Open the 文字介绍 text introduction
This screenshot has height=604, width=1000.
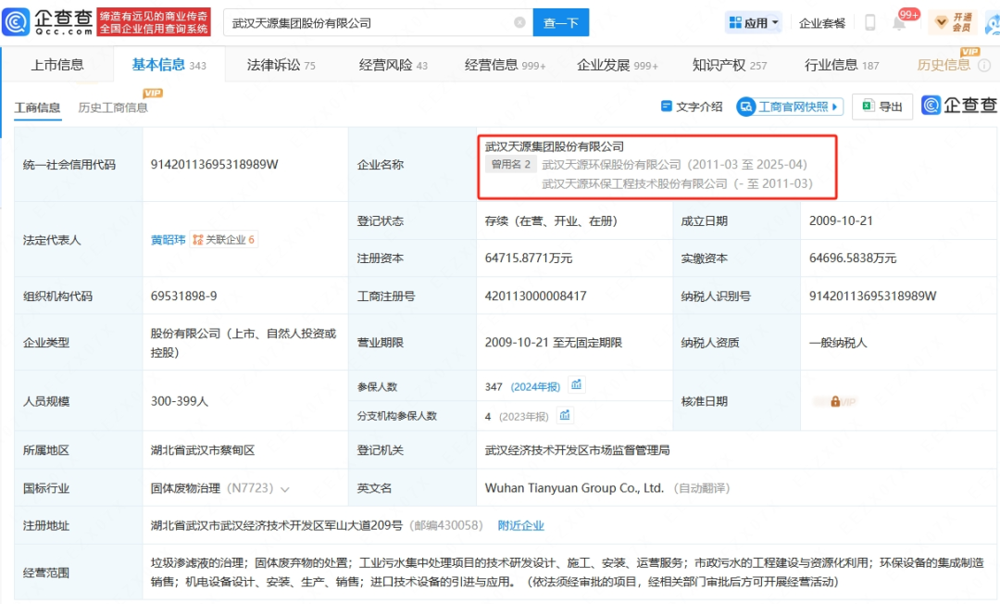(692, 107)
